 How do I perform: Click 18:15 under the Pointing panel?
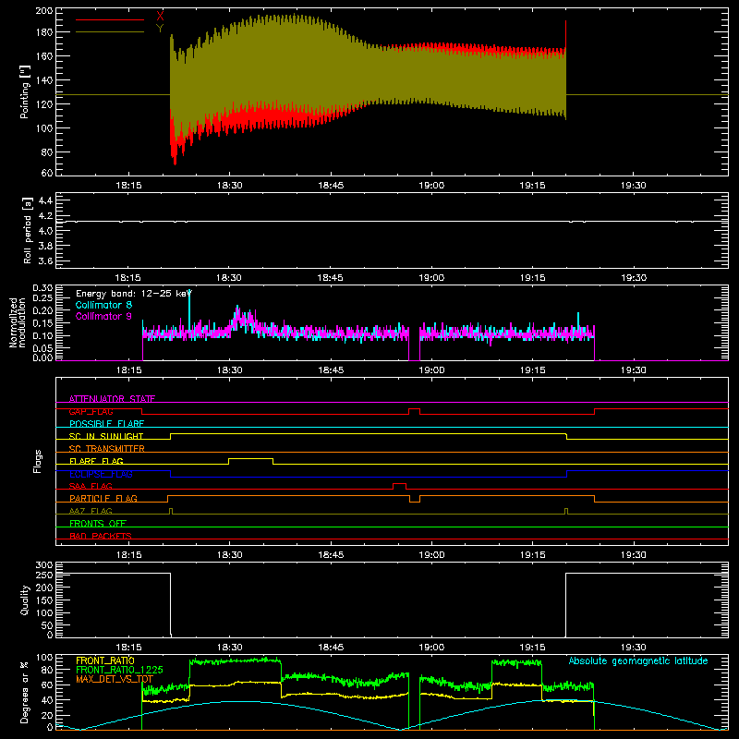128,186
